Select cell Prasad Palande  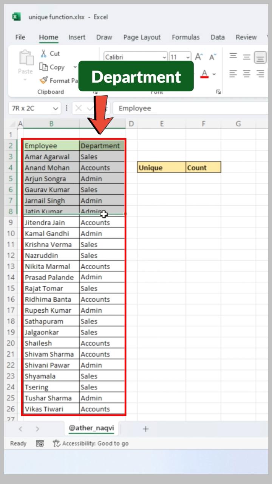coord(51,277)
